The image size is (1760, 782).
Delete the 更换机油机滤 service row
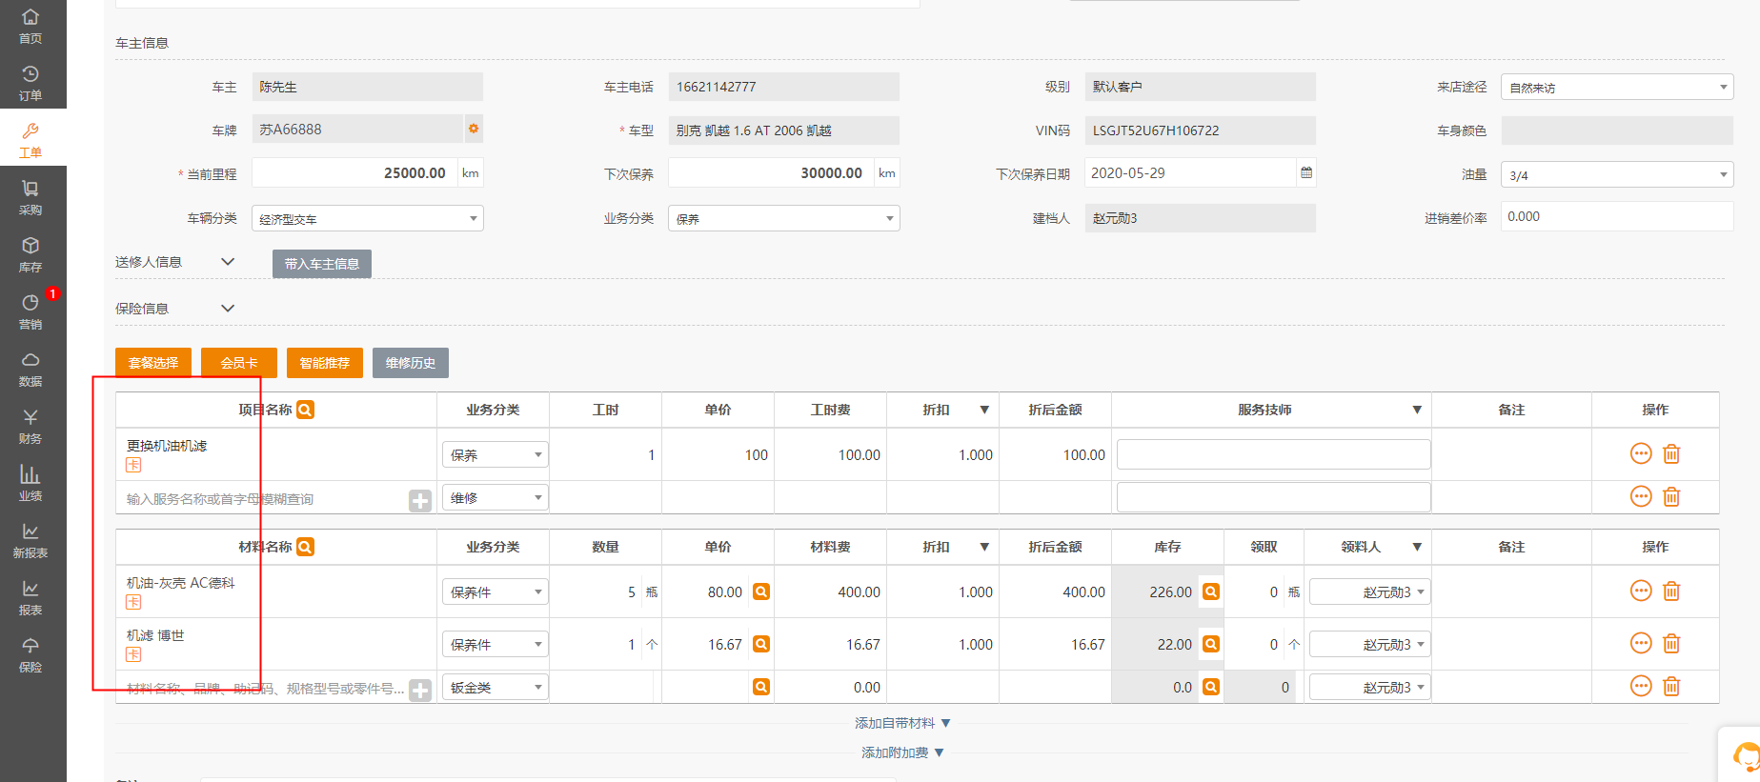click(x=1671, y=454)
